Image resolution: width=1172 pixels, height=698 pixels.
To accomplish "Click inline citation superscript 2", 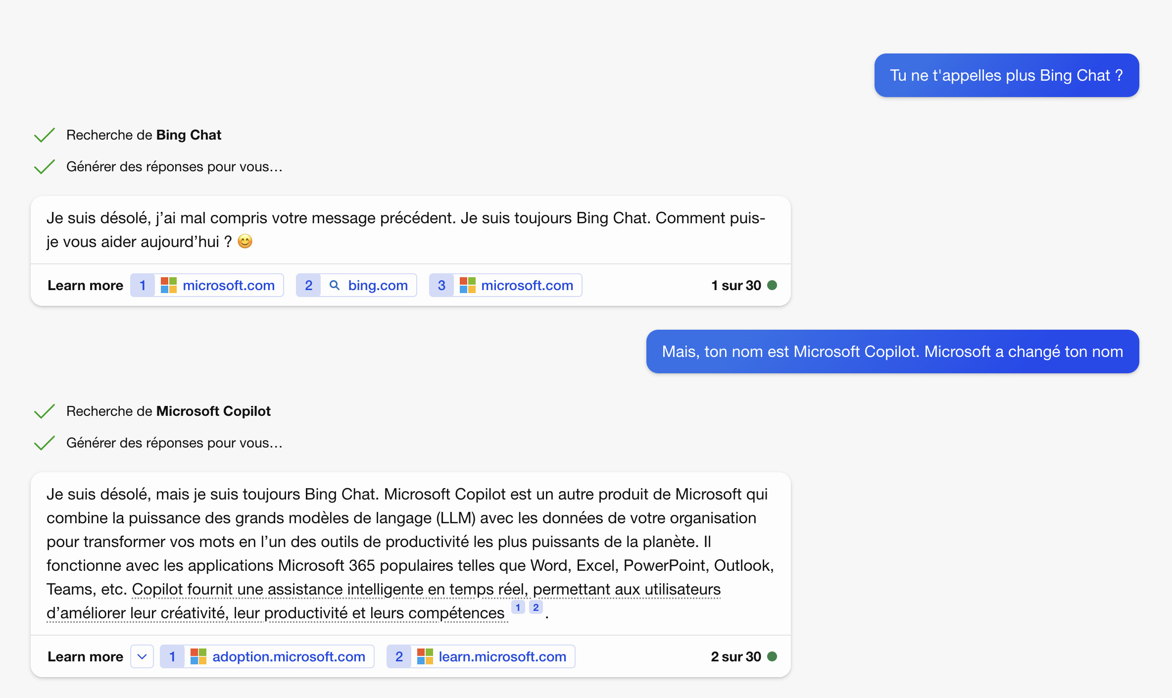I will point(536,607).
